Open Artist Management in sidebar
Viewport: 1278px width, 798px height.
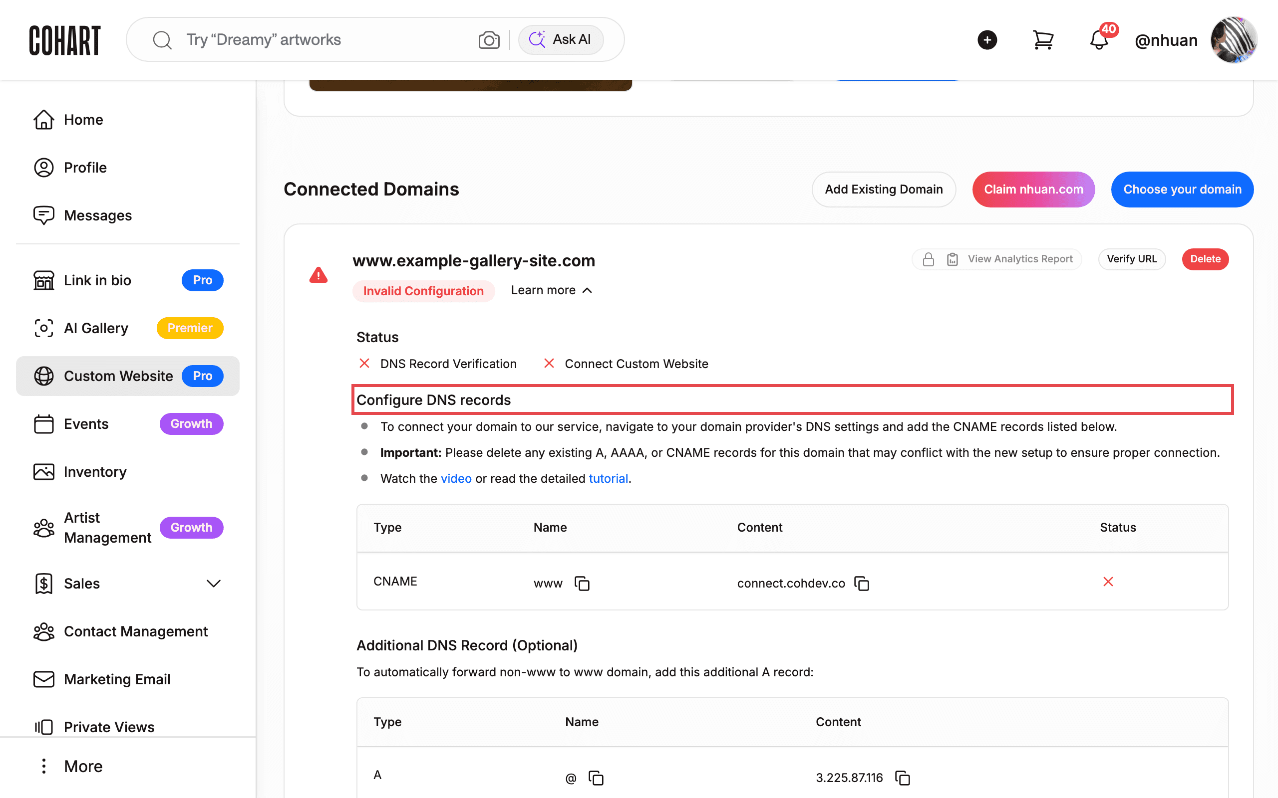point(128,528)
